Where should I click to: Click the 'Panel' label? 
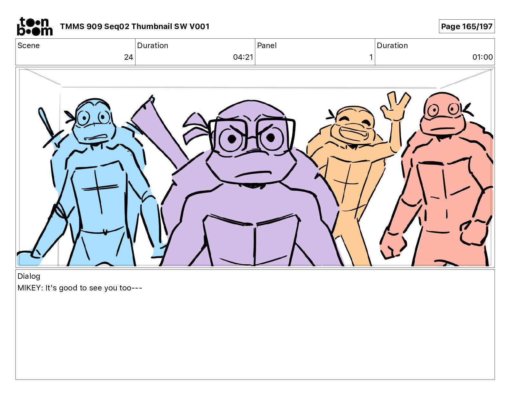(267, 46)
